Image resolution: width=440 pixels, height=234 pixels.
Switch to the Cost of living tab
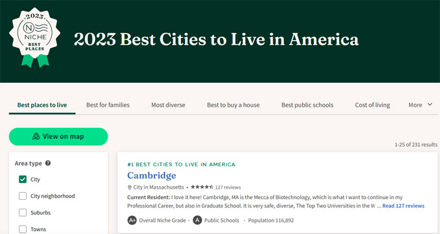372,105
